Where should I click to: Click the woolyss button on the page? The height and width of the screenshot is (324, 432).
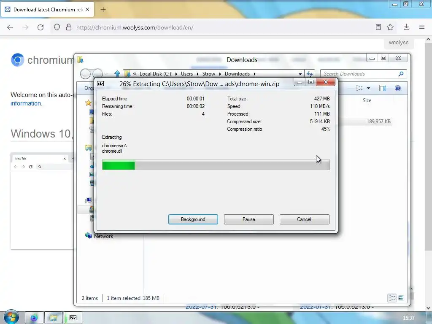398,43
